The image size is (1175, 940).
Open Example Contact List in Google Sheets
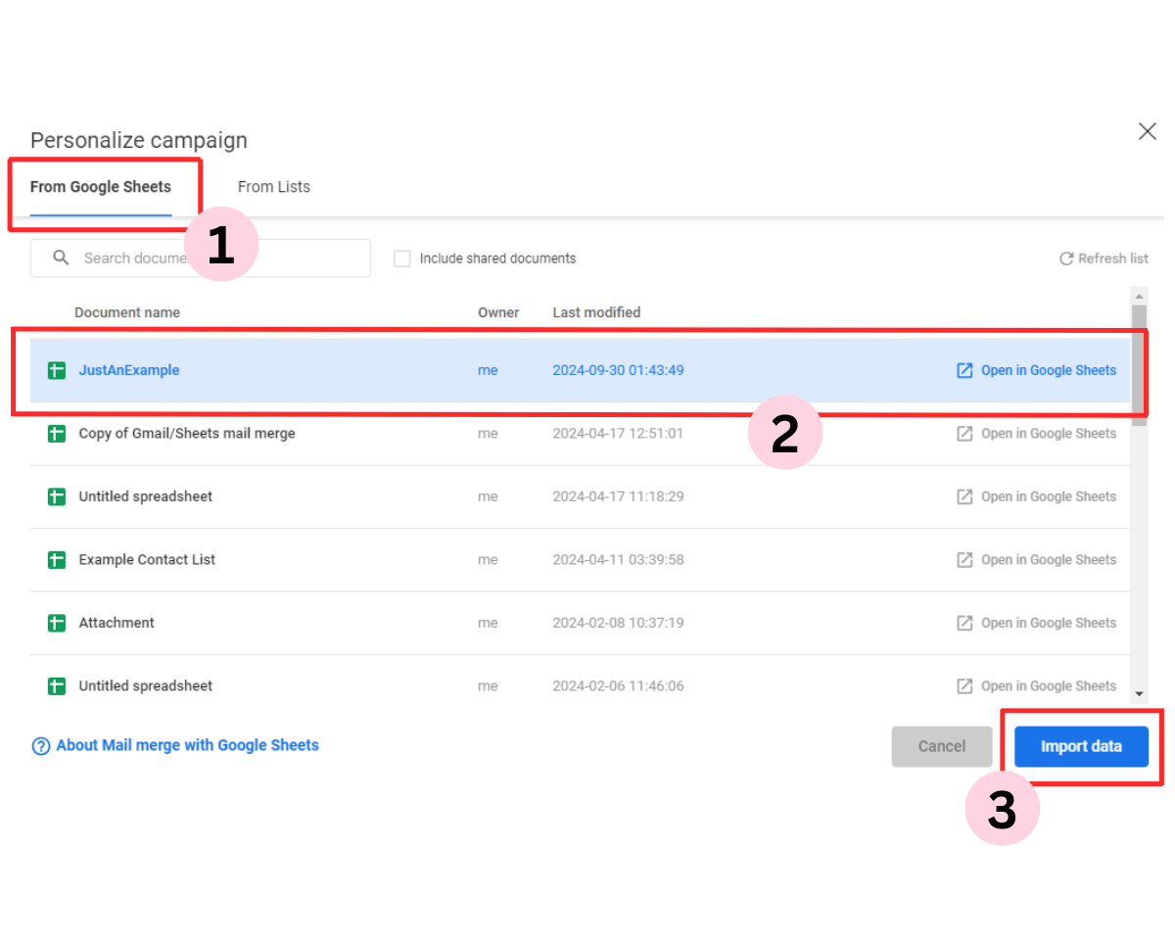[1036, 559]
